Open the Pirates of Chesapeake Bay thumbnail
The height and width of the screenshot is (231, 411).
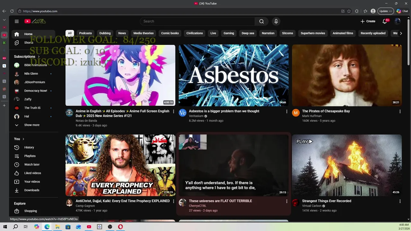347,75
